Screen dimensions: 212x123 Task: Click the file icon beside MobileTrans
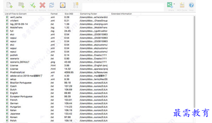coord(7,27)
